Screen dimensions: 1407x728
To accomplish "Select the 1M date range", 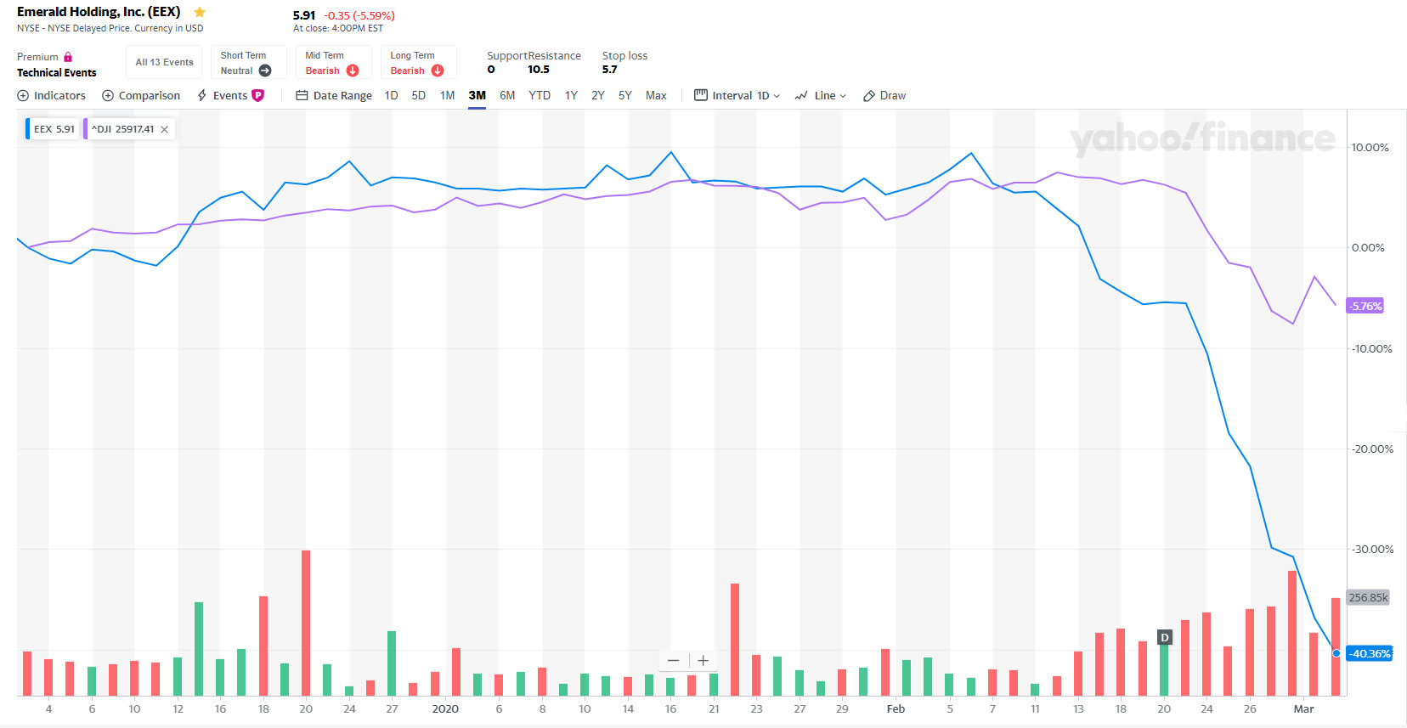I will tap(448, 96).
